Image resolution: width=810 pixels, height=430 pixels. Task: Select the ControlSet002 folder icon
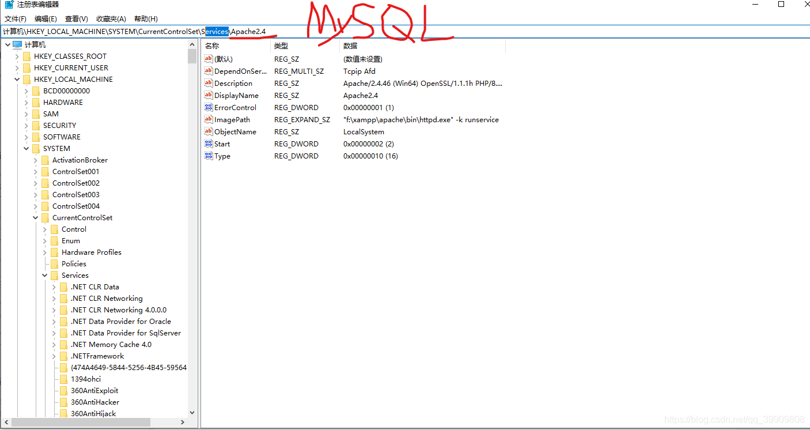pos(45,183)
